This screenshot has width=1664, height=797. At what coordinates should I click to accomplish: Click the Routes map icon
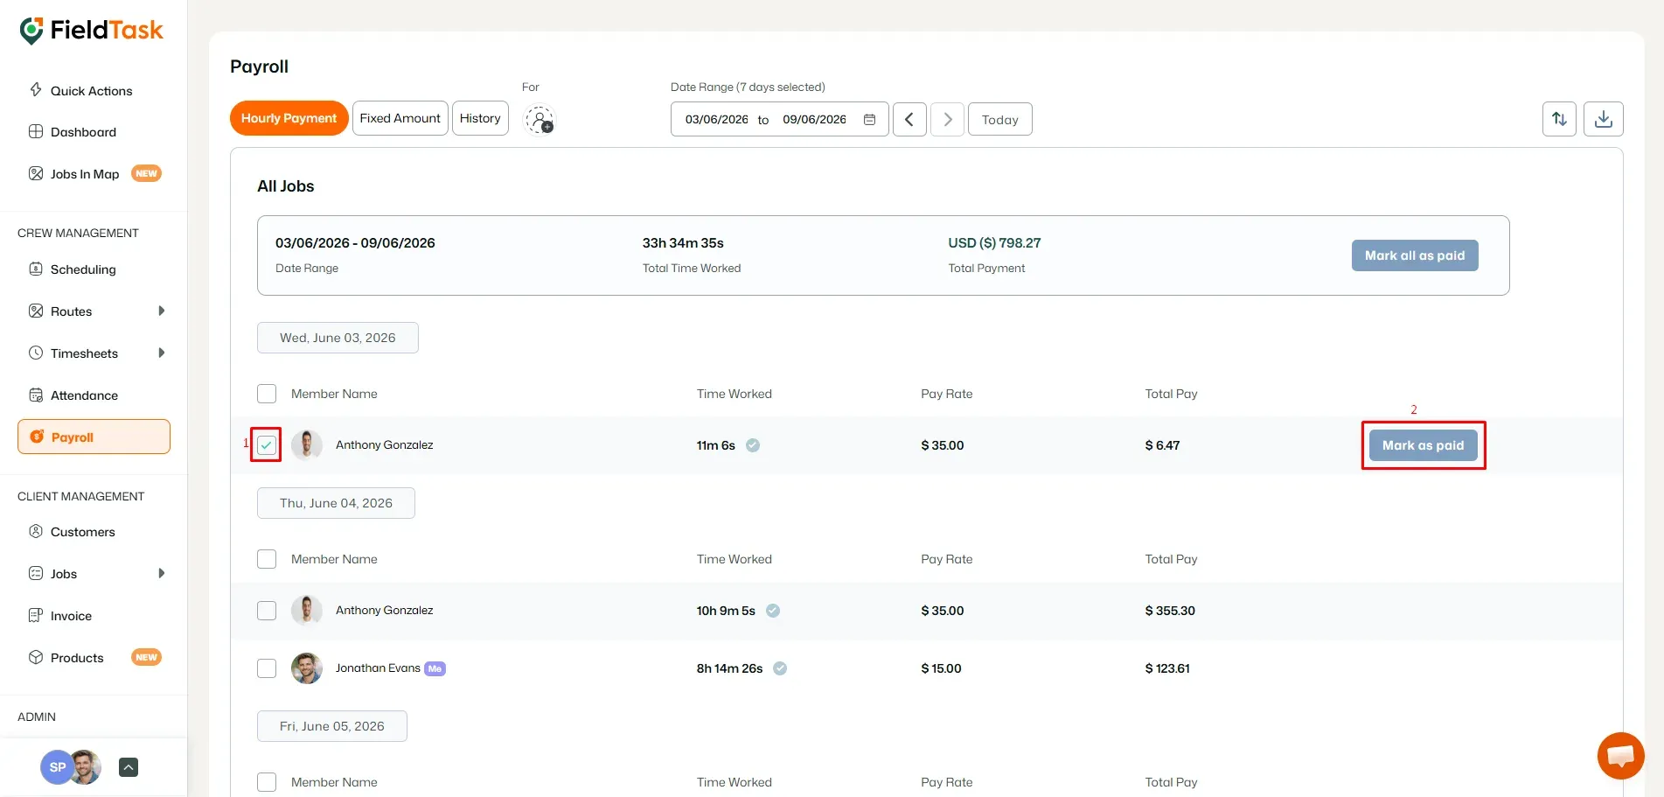(36, 311)
